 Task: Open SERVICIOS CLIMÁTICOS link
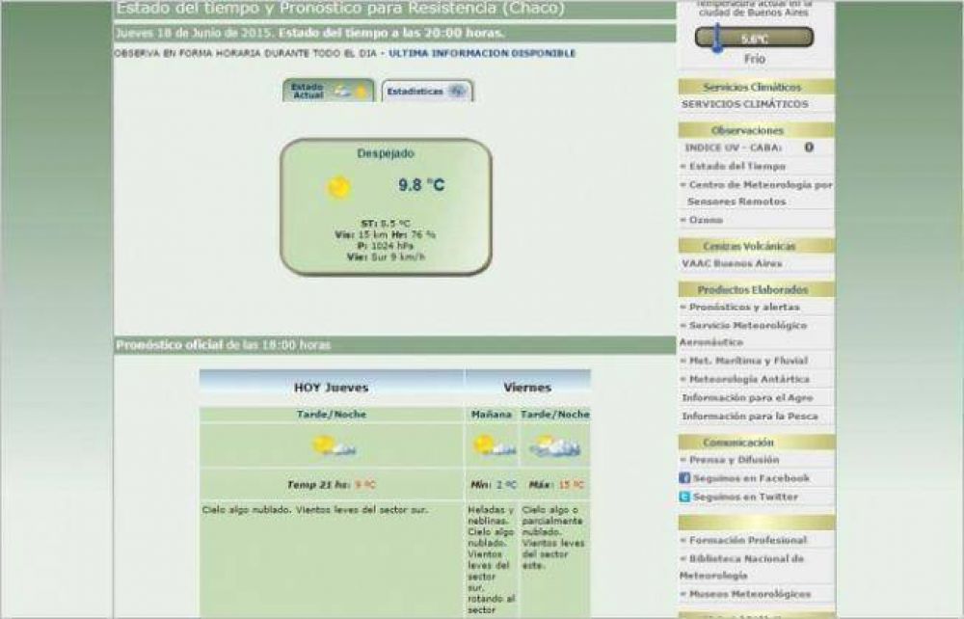tap(744, 104)
